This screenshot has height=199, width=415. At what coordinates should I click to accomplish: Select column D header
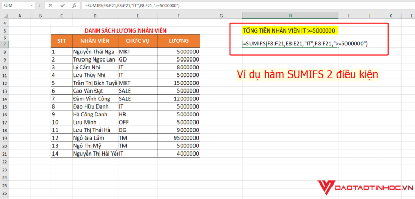tap(95, 16)
